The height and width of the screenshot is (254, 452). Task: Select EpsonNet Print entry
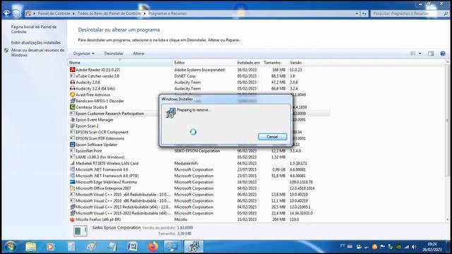[x=199, y=151]
